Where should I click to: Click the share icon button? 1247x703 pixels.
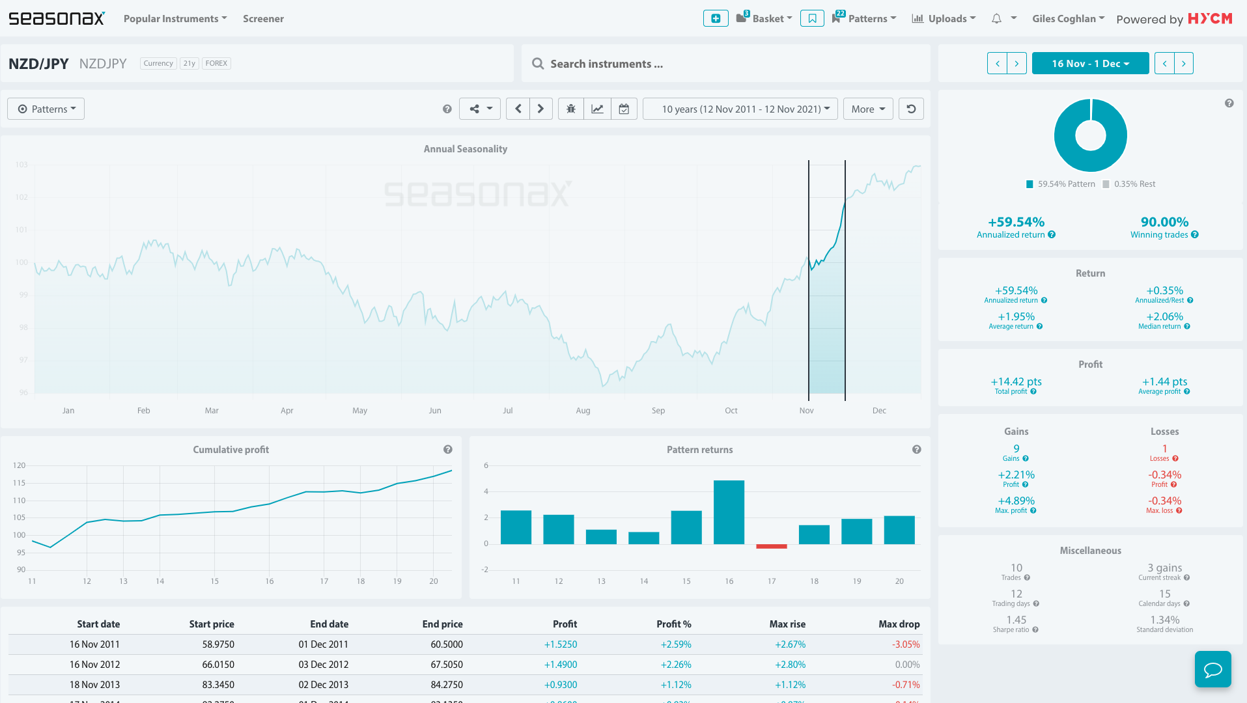click(x=481, y=109)
